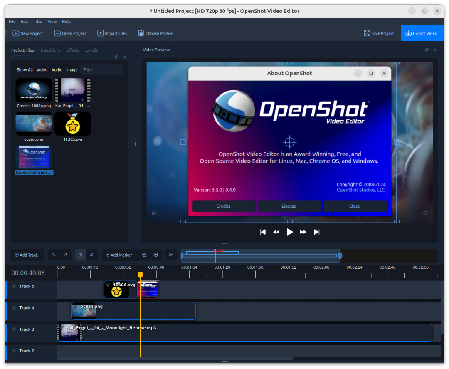Filter Project Files to Image files only
Screen dimensions: 449x369
[72, 69]
